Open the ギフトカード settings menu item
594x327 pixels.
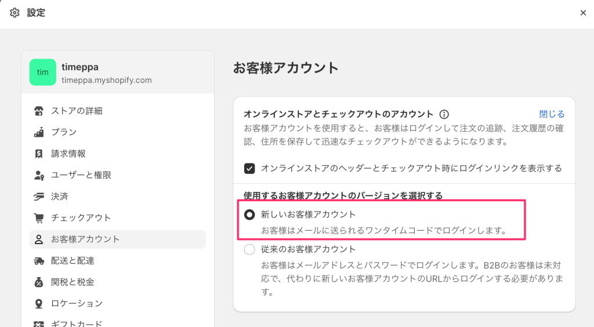pyautogui.click(x=77, y=324)
